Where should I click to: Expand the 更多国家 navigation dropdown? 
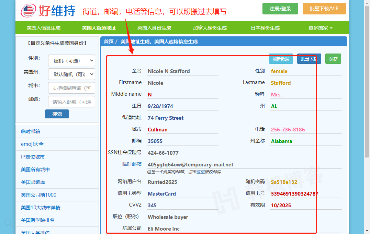(x=320, y=28)
